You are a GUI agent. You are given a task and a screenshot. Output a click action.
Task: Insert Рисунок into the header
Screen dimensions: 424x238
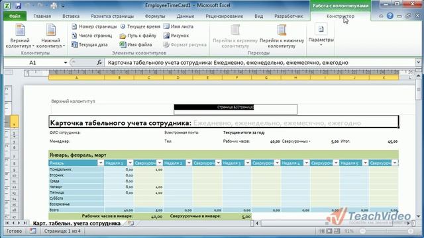click(176, 35)
